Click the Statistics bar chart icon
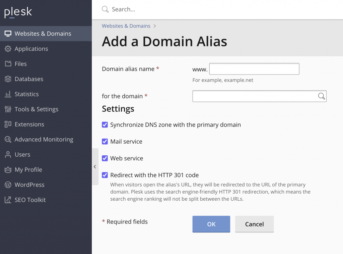This screenshot has height=254, width=343. [x=8, y=94]
